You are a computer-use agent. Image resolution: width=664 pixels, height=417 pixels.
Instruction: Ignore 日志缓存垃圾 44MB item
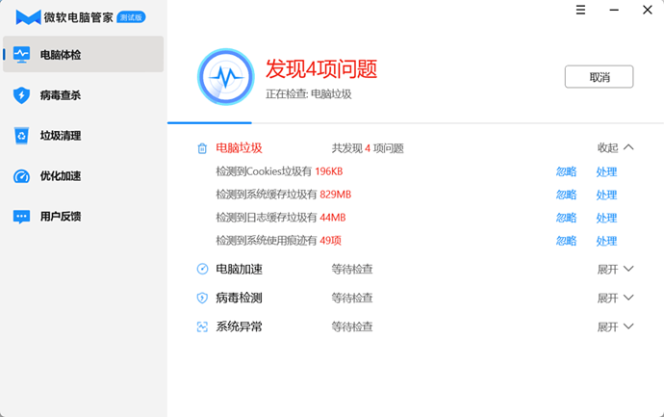click(x=566, y=218)
